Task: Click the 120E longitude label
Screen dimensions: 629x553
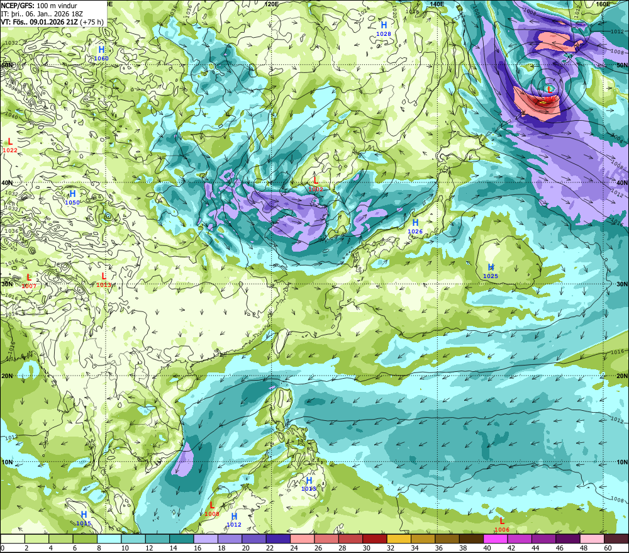Action: point(272,4)
